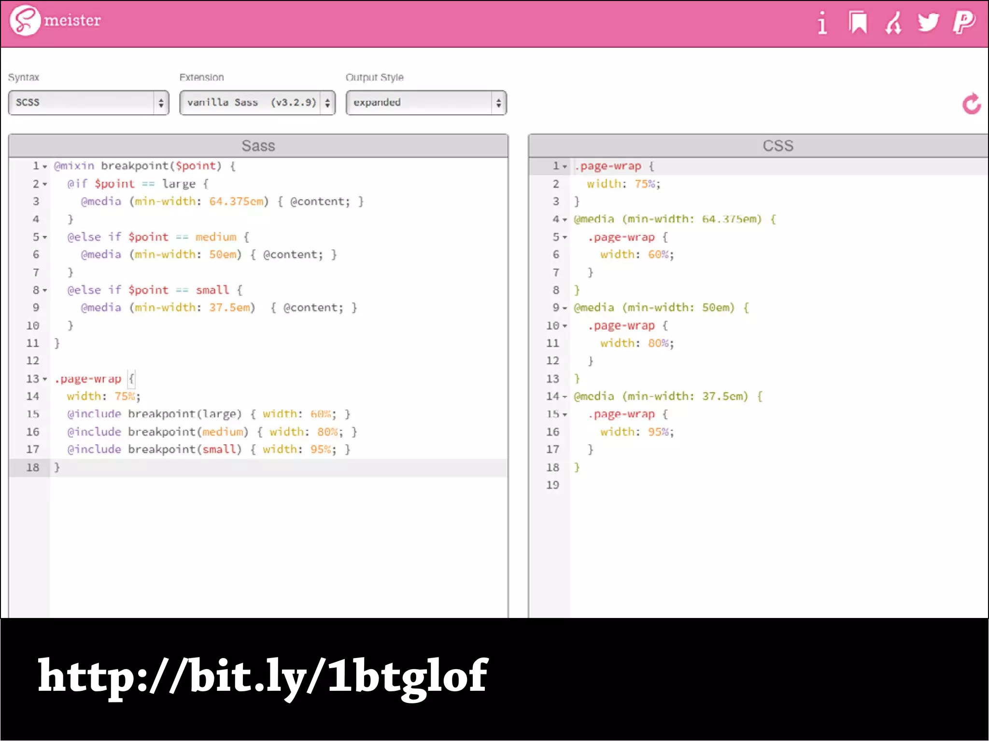The width and height of the screenshot is (989, 741).
Task: Click line number 12 in Sass gutter
Action: pos(33,361)
